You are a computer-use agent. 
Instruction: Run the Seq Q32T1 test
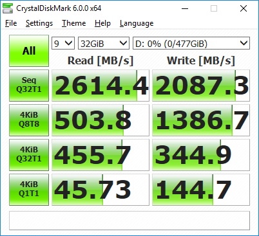coord(29,86)
